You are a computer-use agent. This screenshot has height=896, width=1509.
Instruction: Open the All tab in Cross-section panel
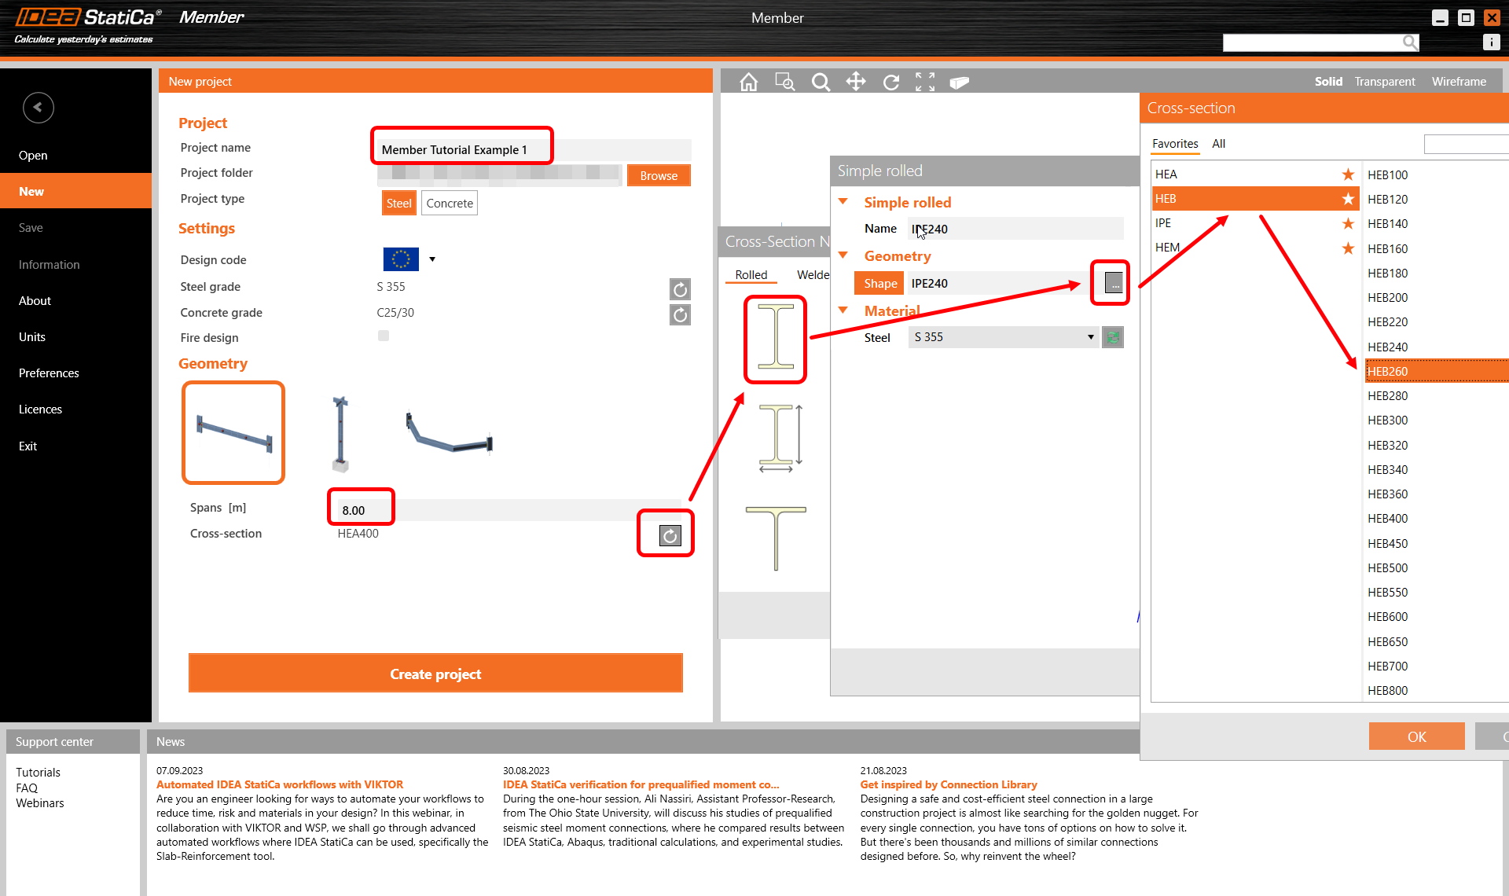[x=1218, y=144]
